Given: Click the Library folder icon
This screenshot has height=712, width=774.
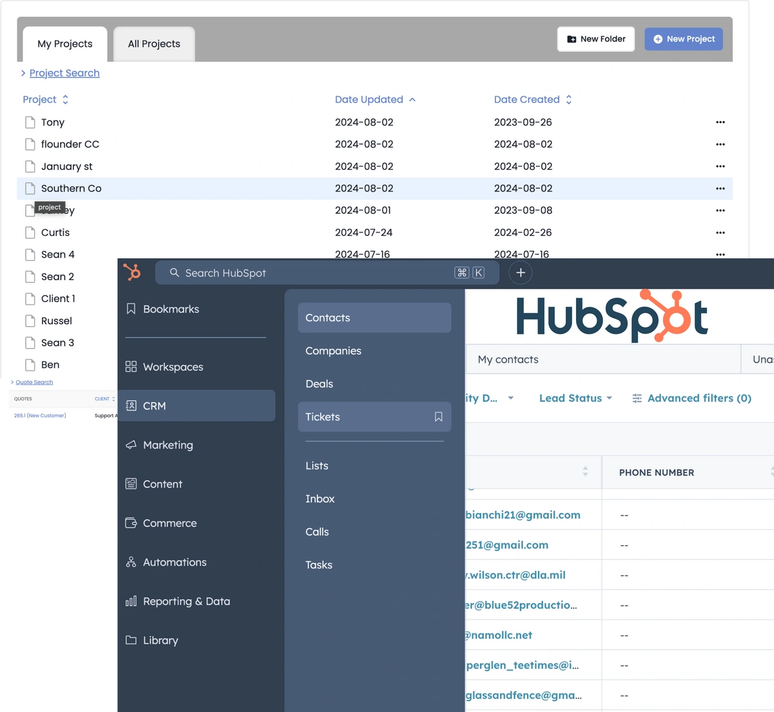Looking at the screenshot, I should click(x=131, y=640).
